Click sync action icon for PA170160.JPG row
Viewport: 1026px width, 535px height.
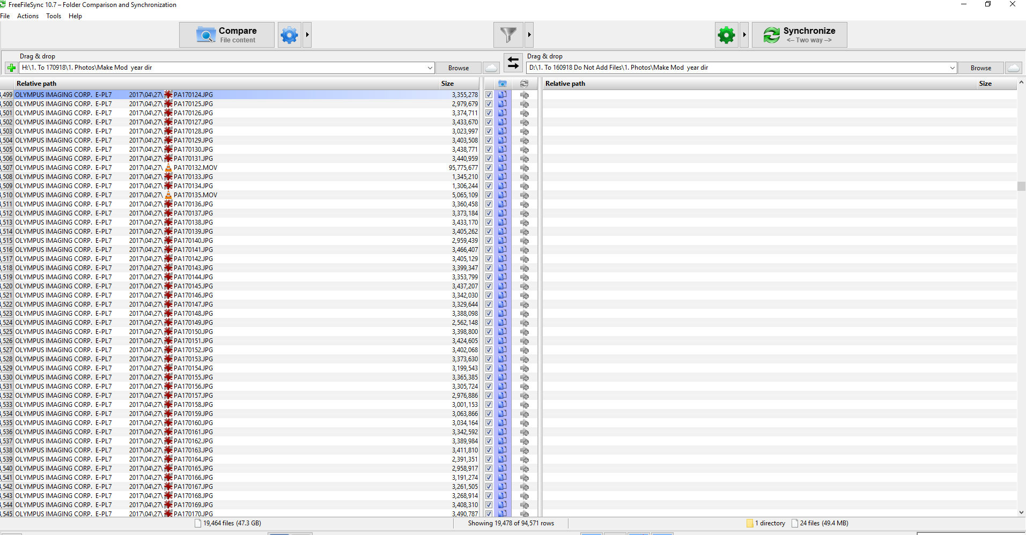tap(525, 423)
